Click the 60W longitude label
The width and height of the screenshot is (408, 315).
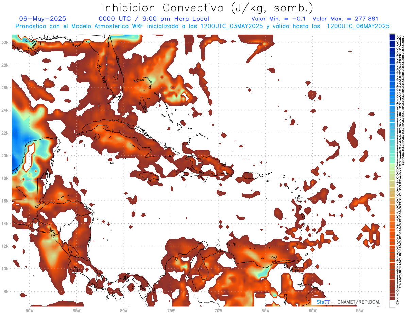pos(313,311)
